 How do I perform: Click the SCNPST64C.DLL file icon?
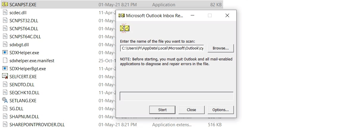click(x=5, y=36)
